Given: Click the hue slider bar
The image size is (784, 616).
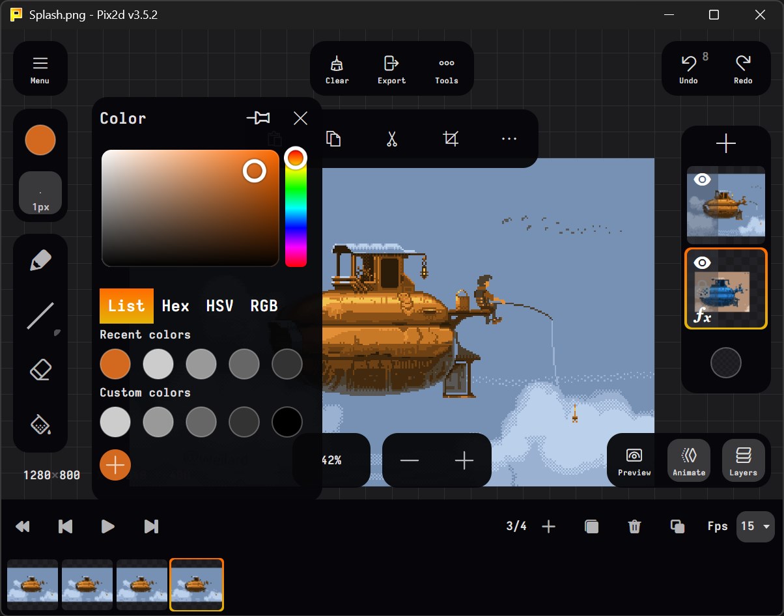Looking at the screenshot, I should pos(296,207).
